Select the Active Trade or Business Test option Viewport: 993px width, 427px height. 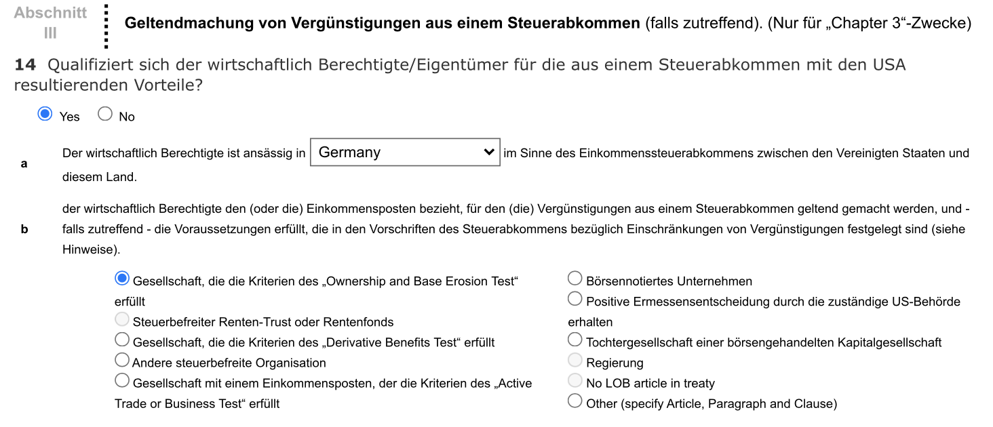[x=123, y=381]
